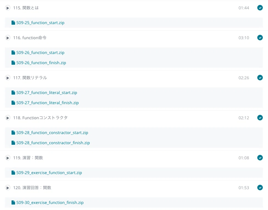Toggle completion check for lecture 116
The image size is (268, 210).
point(260,38)
